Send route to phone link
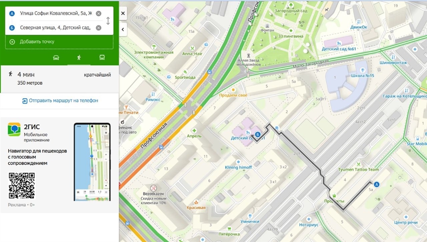This screenshot has height=242, width=427. coord(60,100)
